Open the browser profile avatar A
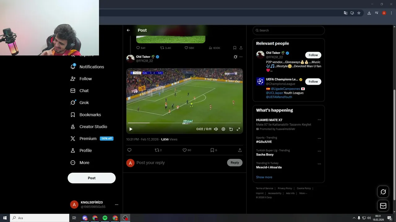Image resolution: width=396 pixels, height=222 pixels. [x=384, y=13]
